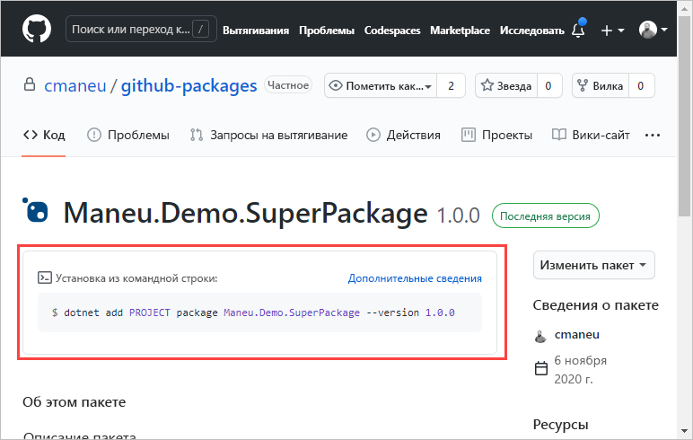Expand the Пометить как watch dropdown
The width and height of the screenshot is (693, 440).
[x=381, y=85]
